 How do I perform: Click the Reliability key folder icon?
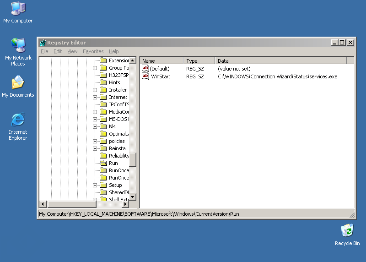103,156
